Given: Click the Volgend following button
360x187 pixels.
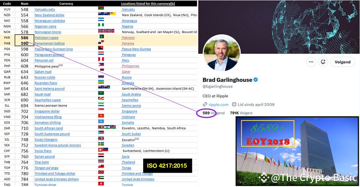Looking at the screenshot, I should [342, 62].
